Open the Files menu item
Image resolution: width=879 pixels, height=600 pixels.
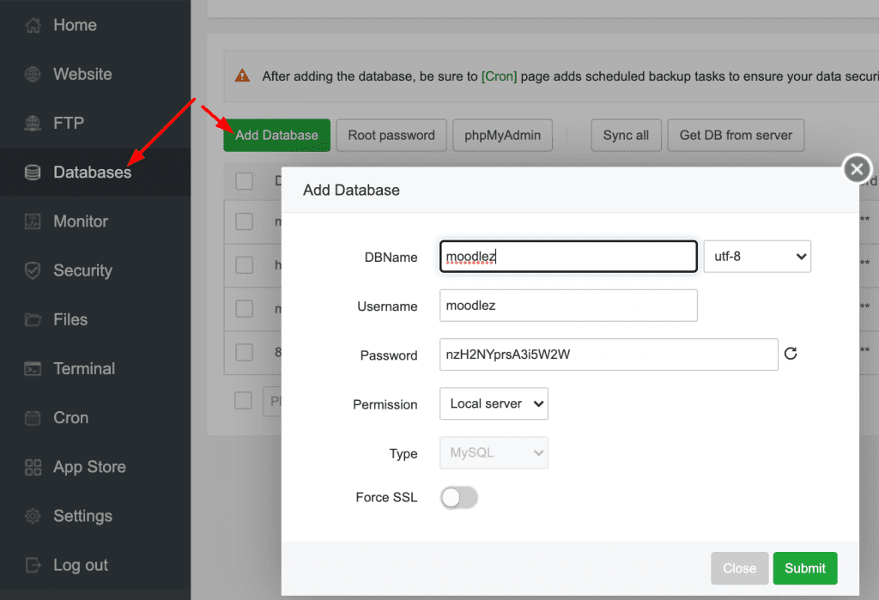[x=70, y=319]
